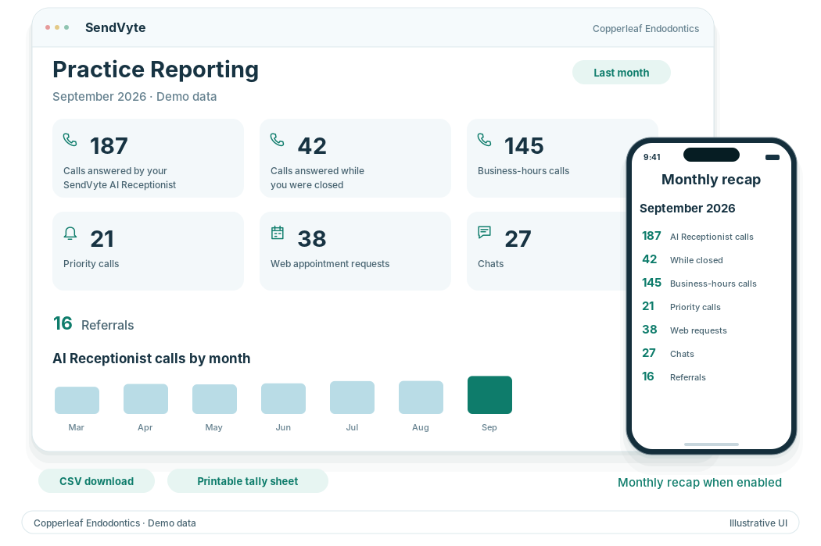The height and width of the screenshot is (546, 821).
Task: Click the 9:41 time on phone
Action: (652, 158)
